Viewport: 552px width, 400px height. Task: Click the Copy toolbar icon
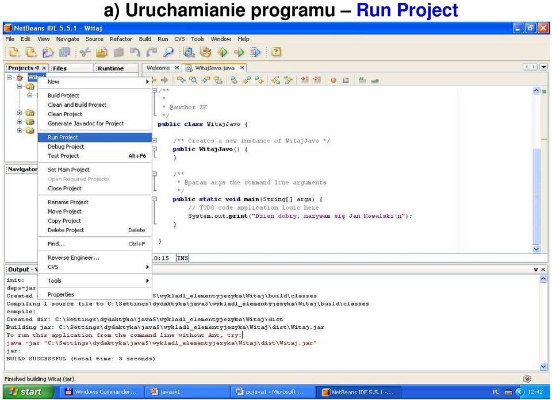click(x=102, y=52)
